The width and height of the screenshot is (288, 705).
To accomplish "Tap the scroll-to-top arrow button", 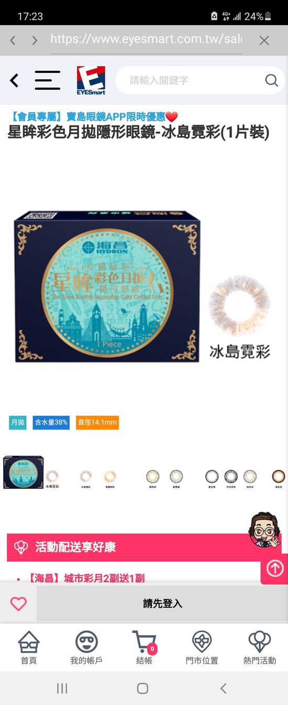I will click(x=275, y=569).
